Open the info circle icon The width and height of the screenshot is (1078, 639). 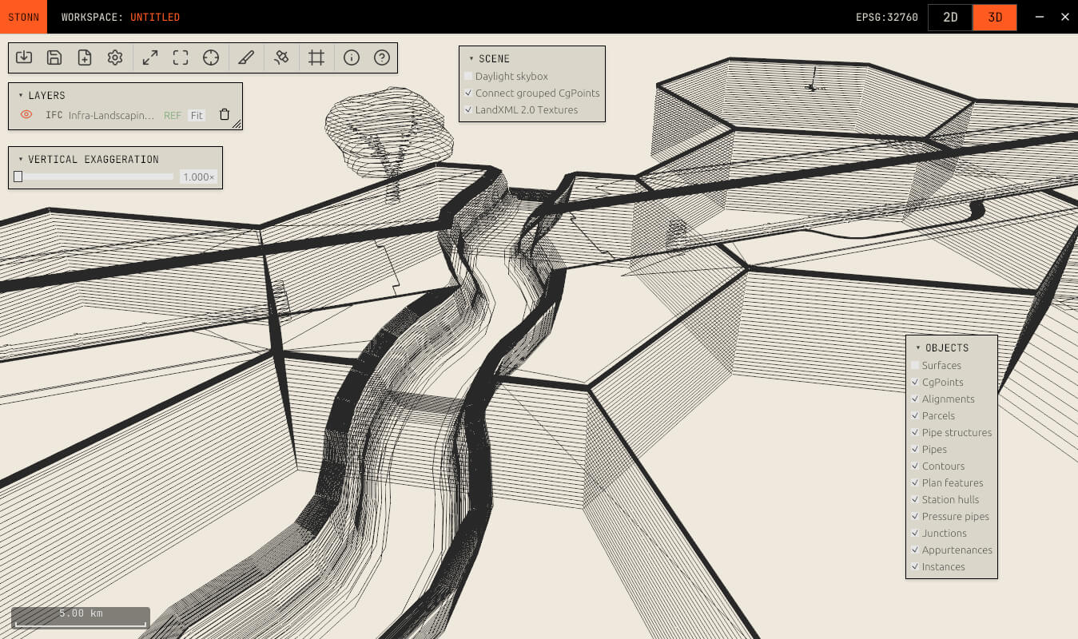coord(352,58)
